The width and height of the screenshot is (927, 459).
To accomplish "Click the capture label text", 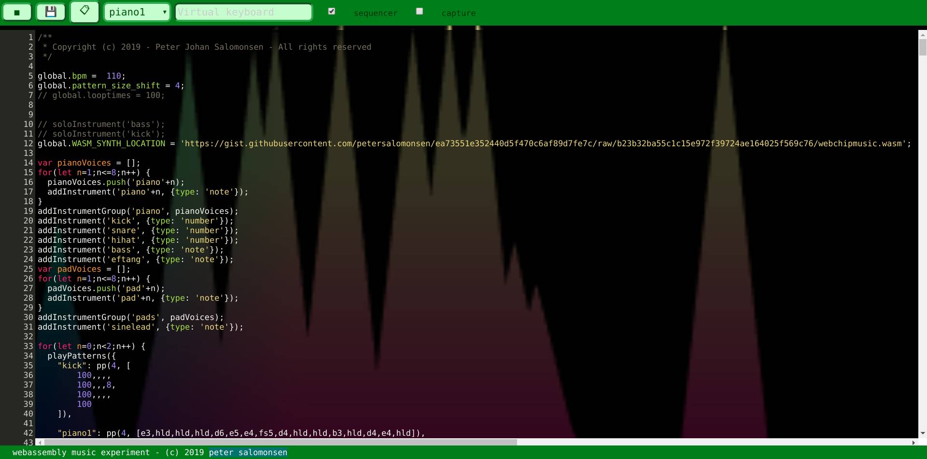I will [x=459, y=13].
